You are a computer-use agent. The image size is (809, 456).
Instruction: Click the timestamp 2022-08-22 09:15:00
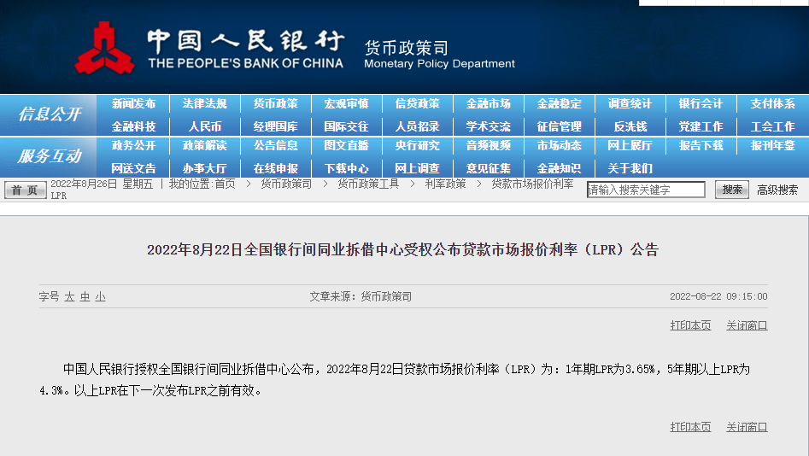(718, 296)
